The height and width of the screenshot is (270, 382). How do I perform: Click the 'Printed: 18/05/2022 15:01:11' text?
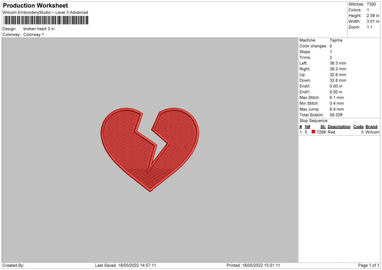253,266
